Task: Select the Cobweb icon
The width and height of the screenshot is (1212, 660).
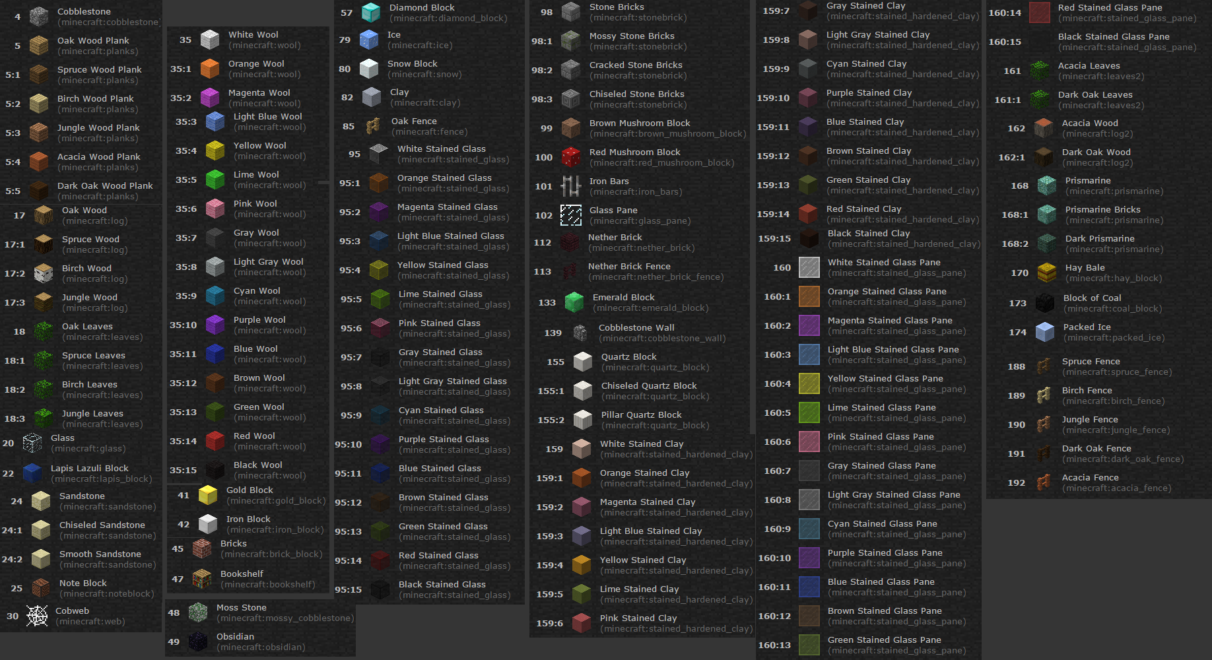Action: tap(37, 616)
